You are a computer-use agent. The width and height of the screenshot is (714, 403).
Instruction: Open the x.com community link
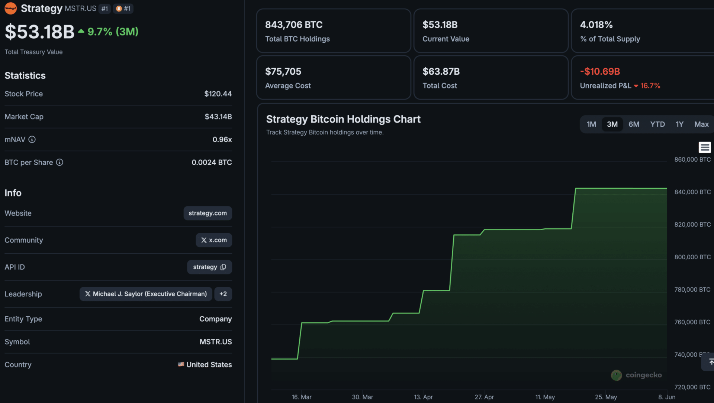click(214, 240)
